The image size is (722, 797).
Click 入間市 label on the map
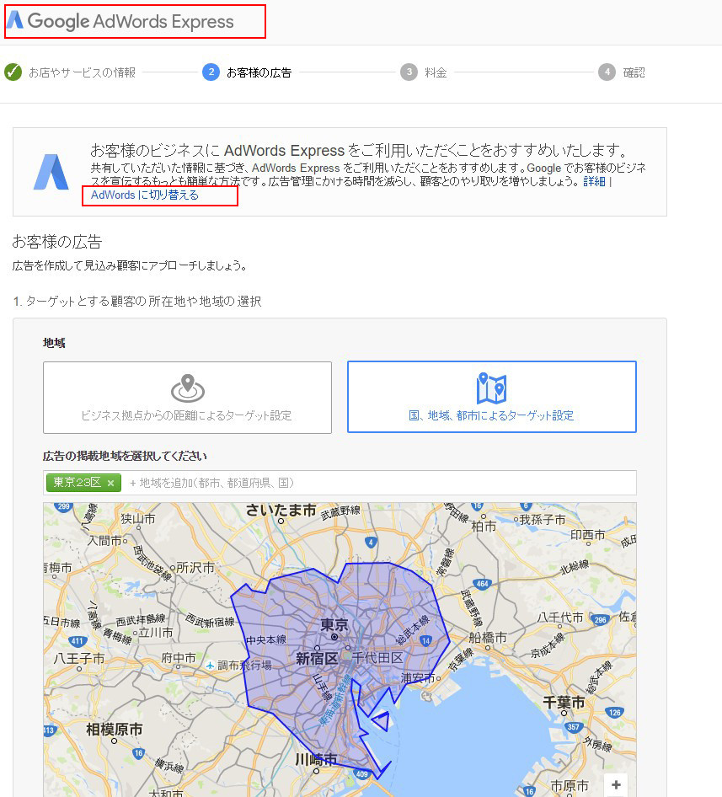tap(104, 540)
